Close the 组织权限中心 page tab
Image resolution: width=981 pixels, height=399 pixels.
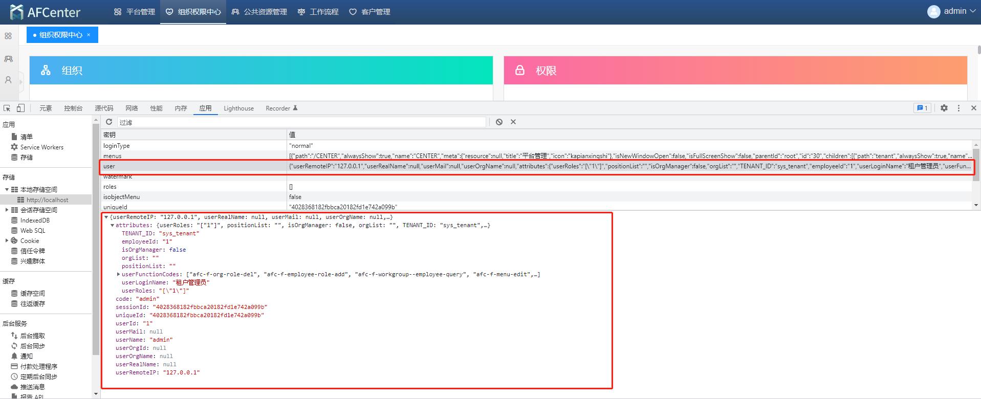[x=89, y=35]
